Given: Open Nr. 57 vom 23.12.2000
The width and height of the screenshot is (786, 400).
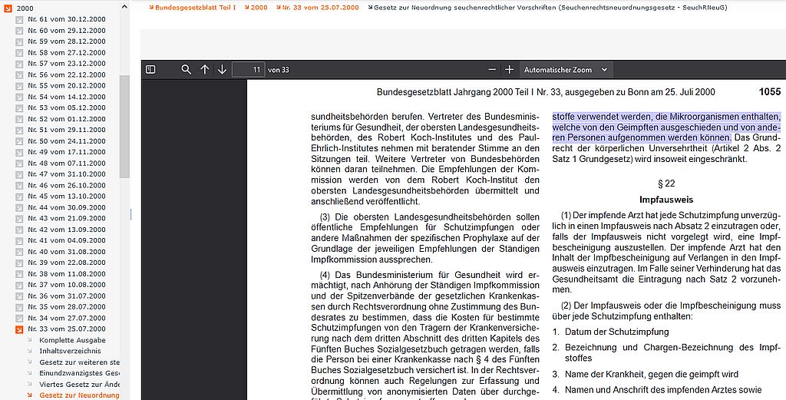Looking at the screenshot, I should pyautogui.click(x=67, y=63).
